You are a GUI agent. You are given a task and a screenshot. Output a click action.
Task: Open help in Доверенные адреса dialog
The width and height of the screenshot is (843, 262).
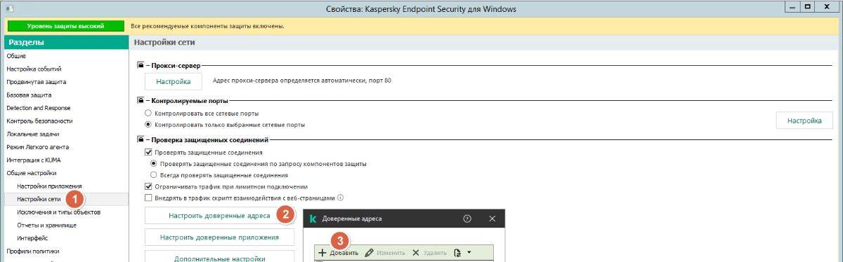click(x=467, y=219)
